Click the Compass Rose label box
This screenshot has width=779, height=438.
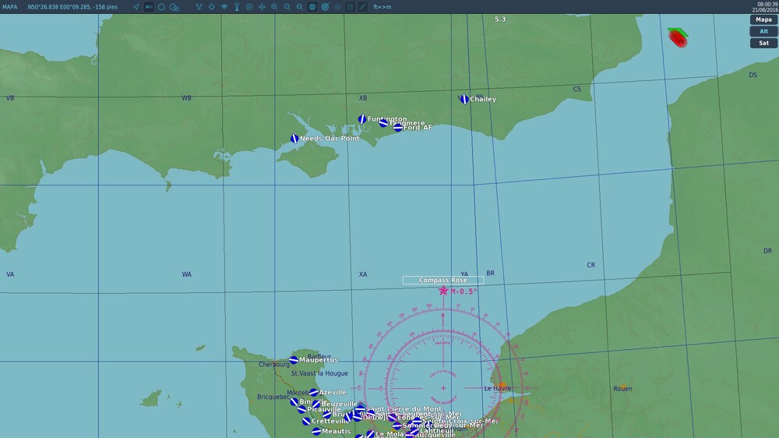tap(443, 280)
